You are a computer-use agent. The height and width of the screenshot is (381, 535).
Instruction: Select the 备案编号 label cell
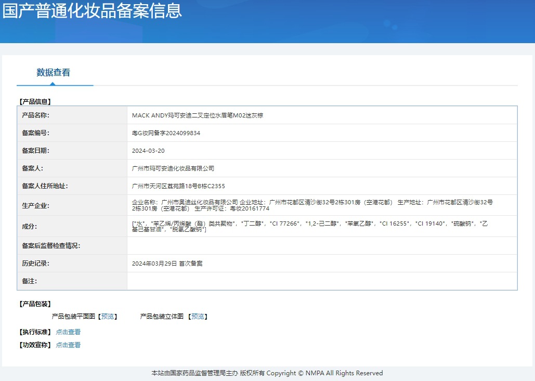click(72, 133)
